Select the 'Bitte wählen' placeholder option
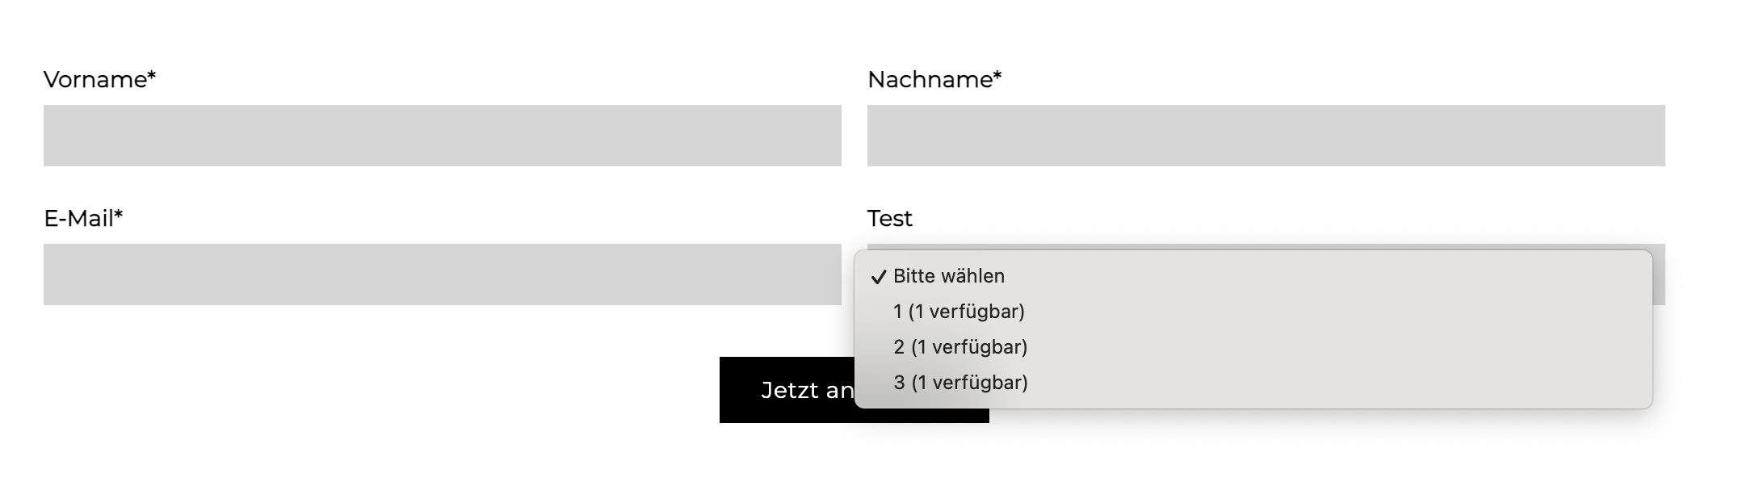1751x486 pixels. click(x=948, y=276)
